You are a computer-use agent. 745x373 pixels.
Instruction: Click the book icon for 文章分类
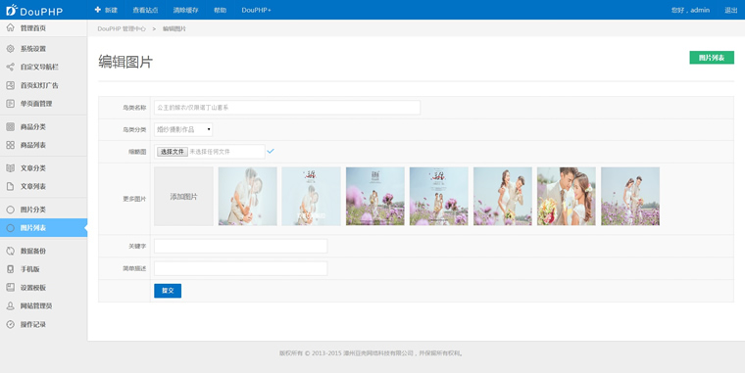point(10,168)
